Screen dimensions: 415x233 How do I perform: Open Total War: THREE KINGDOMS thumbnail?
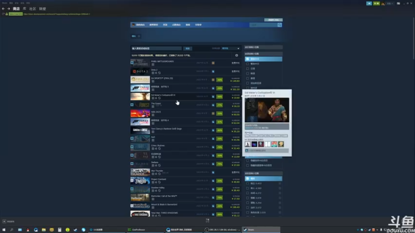(x=140, y=214)
